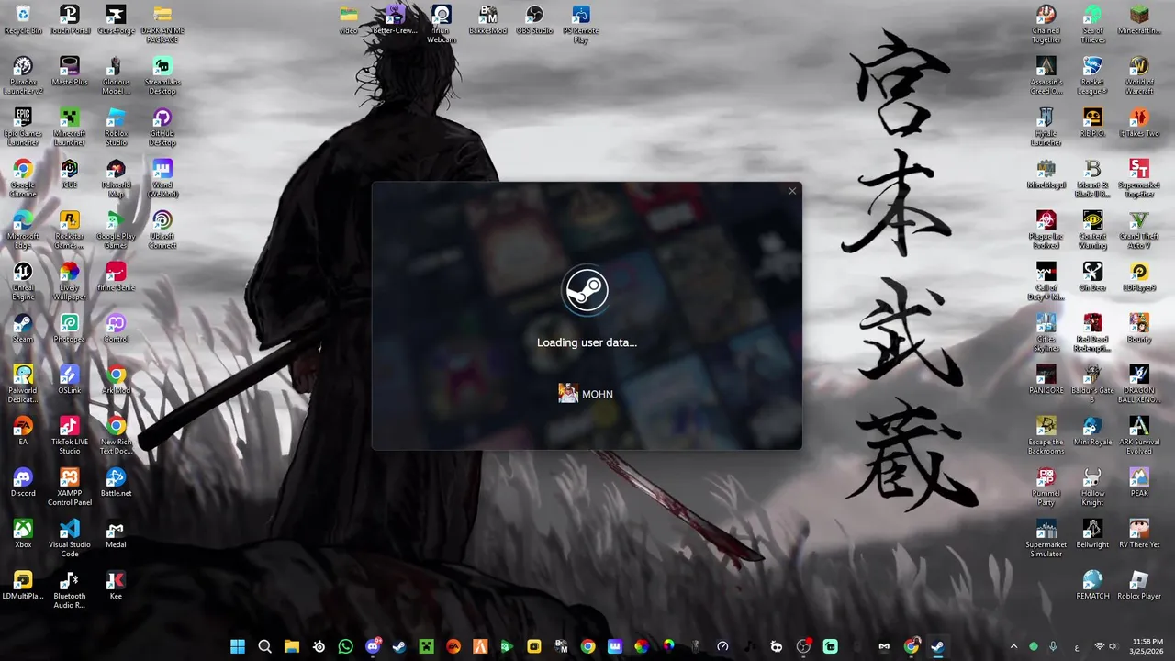Screen dimensions: 1175x661
Task: Select the Google Chrome desktop shortcut
Action: [23, 179]
